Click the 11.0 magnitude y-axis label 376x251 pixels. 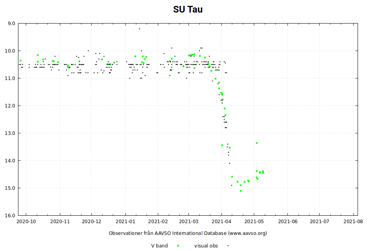click(10, 78)
